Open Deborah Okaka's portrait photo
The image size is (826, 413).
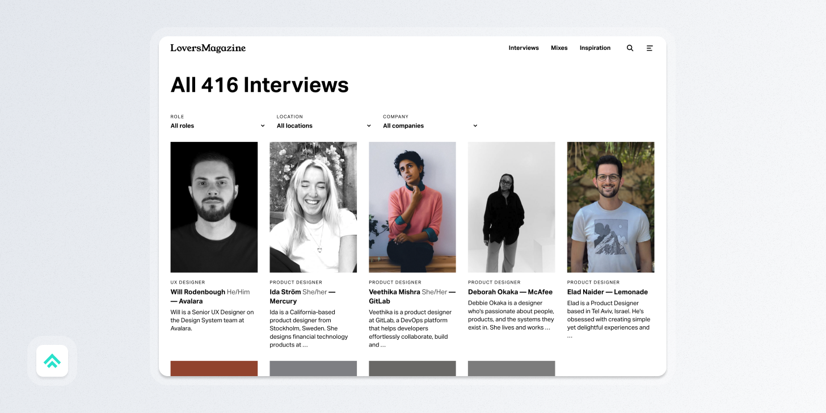(511, 207)
